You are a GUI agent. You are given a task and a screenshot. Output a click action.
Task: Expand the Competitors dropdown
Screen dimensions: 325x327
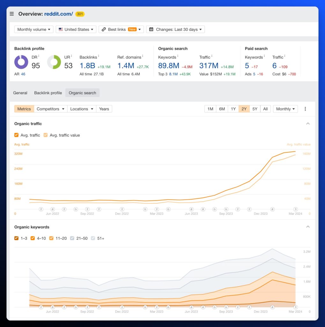coord(50,109)
